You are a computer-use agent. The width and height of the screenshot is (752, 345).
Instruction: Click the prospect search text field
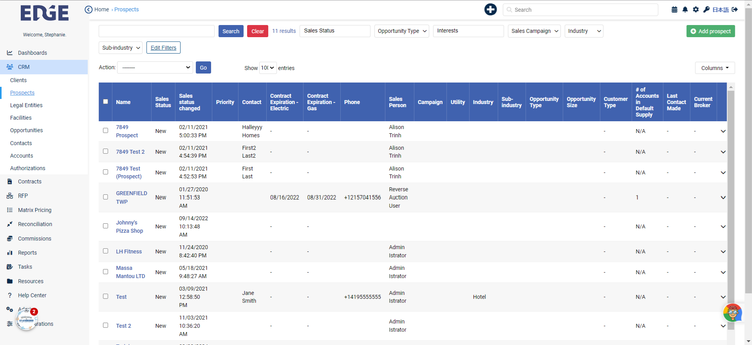pyautogui.click(x=157, y=31)
